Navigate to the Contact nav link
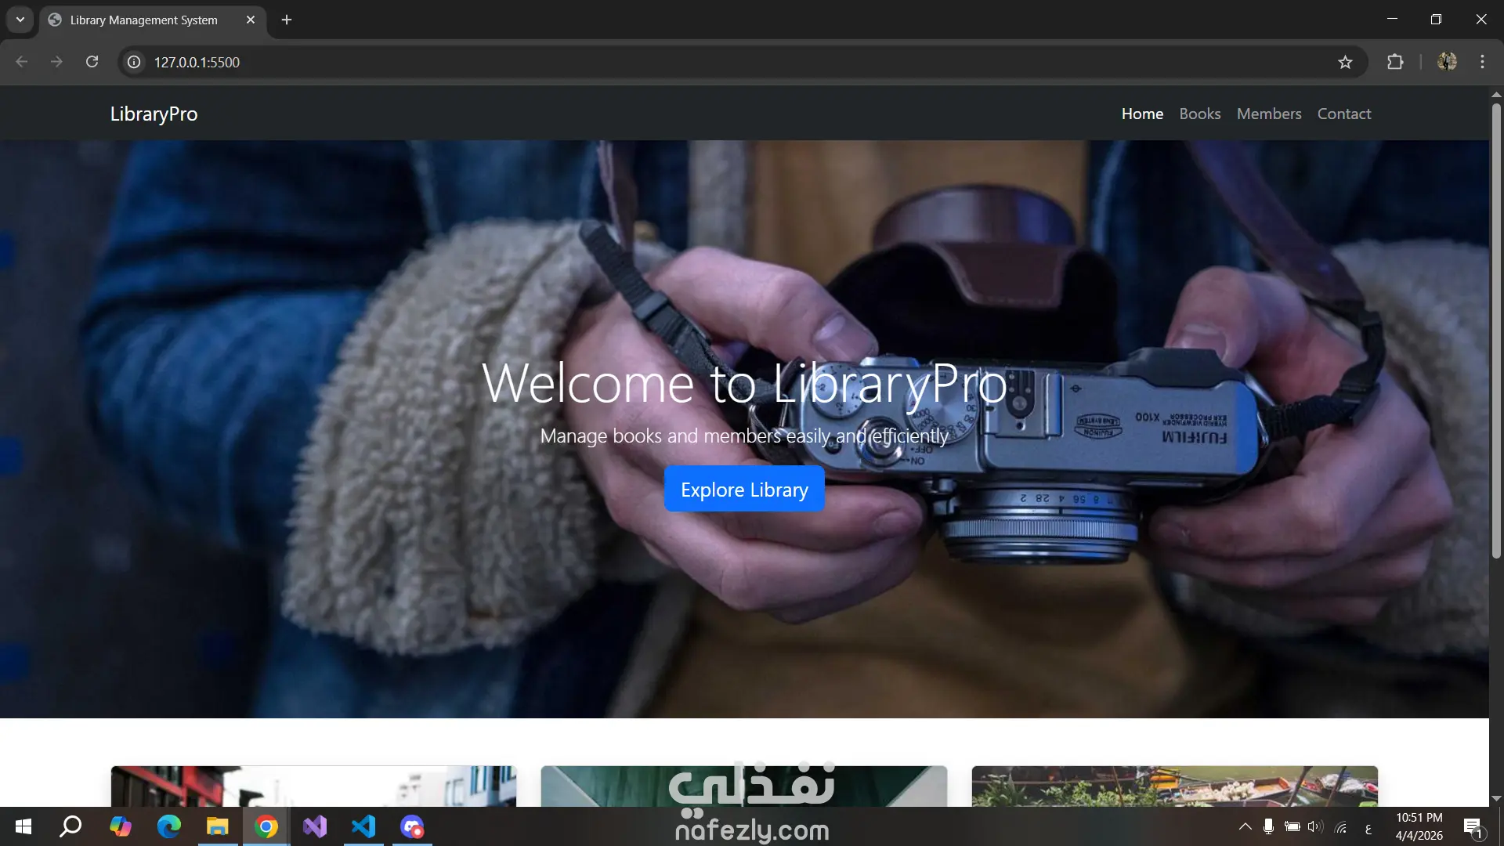The width and height of the screenshot is (1504, 846). 1343,114
